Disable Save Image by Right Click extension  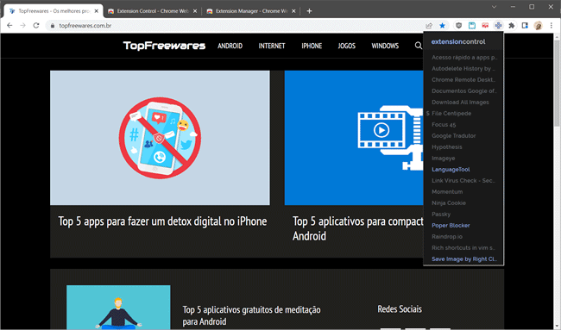pos(463,259)
